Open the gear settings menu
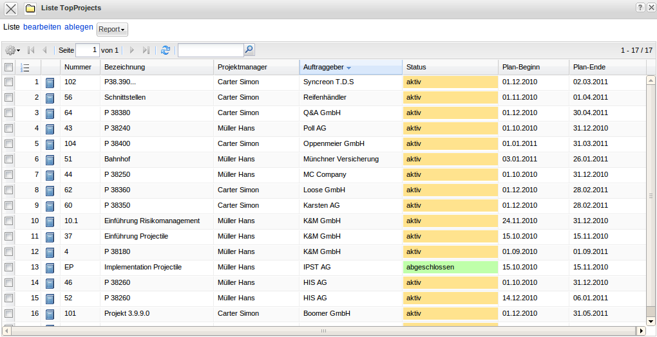 (x=12, y=50)
